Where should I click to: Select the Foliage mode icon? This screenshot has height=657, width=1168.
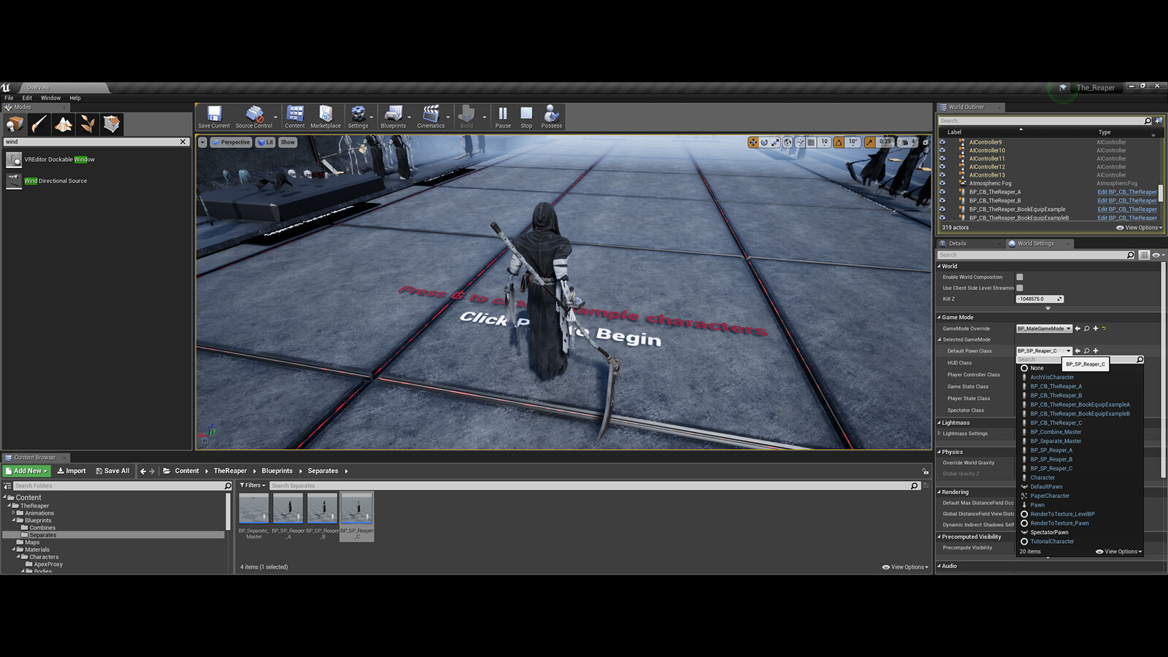click(x=88, y=124)
